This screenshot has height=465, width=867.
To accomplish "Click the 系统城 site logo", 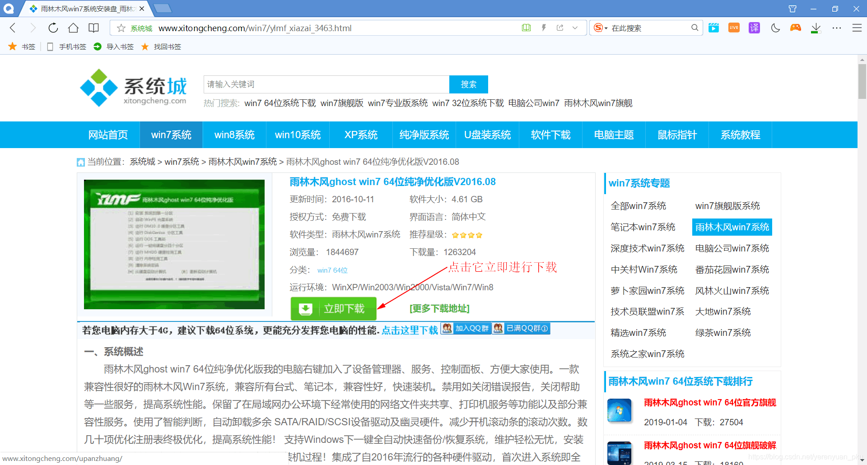I will (x=133, y=88).
